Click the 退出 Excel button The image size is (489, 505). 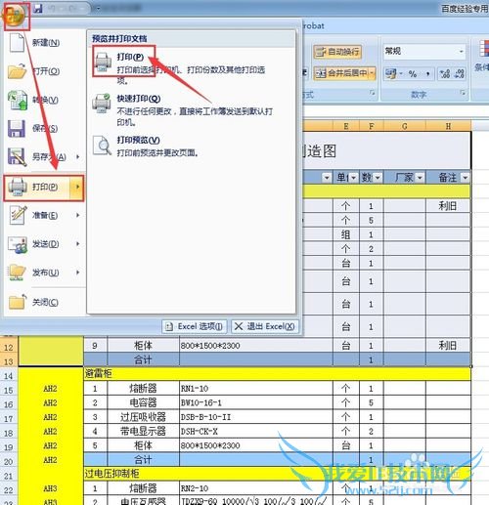click(265, 326)
